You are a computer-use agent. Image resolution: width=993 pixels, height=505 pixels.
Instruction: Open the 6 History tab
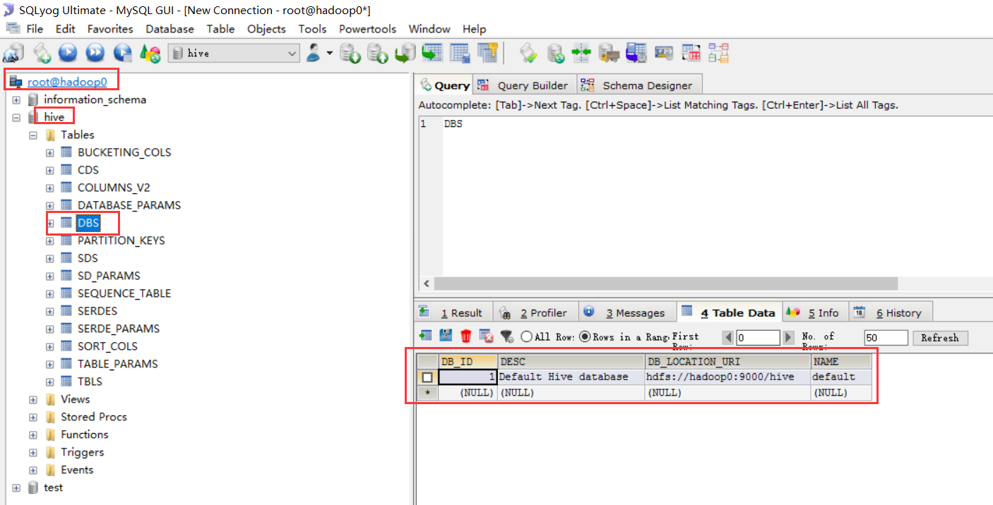coord(889,312)
